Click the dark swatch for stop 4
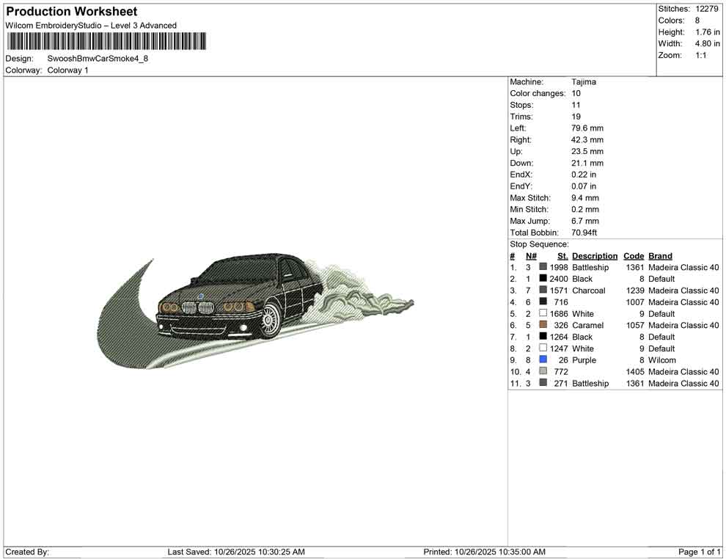Screen dimensions: 726x559 click(543, 302)
